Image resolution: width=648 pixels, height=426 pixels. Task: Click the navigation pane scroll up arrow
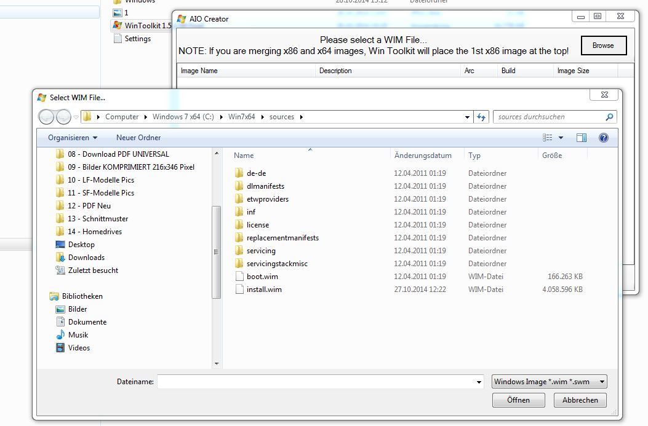tap(217, 153)
